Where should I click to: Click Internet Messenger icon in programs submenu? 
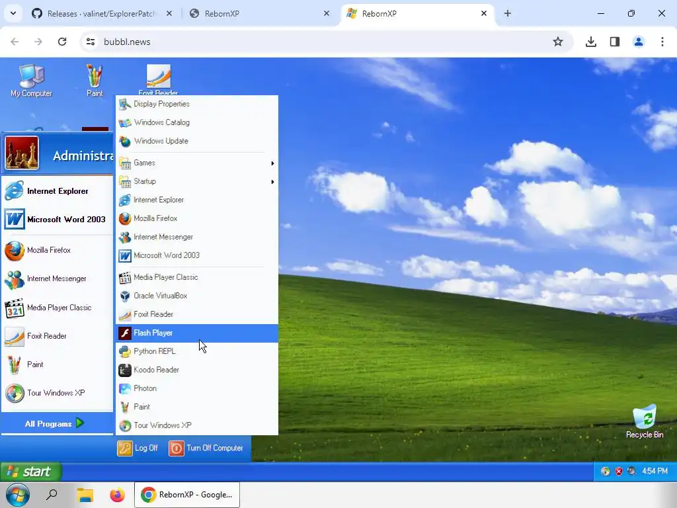(x=125, y=237)
